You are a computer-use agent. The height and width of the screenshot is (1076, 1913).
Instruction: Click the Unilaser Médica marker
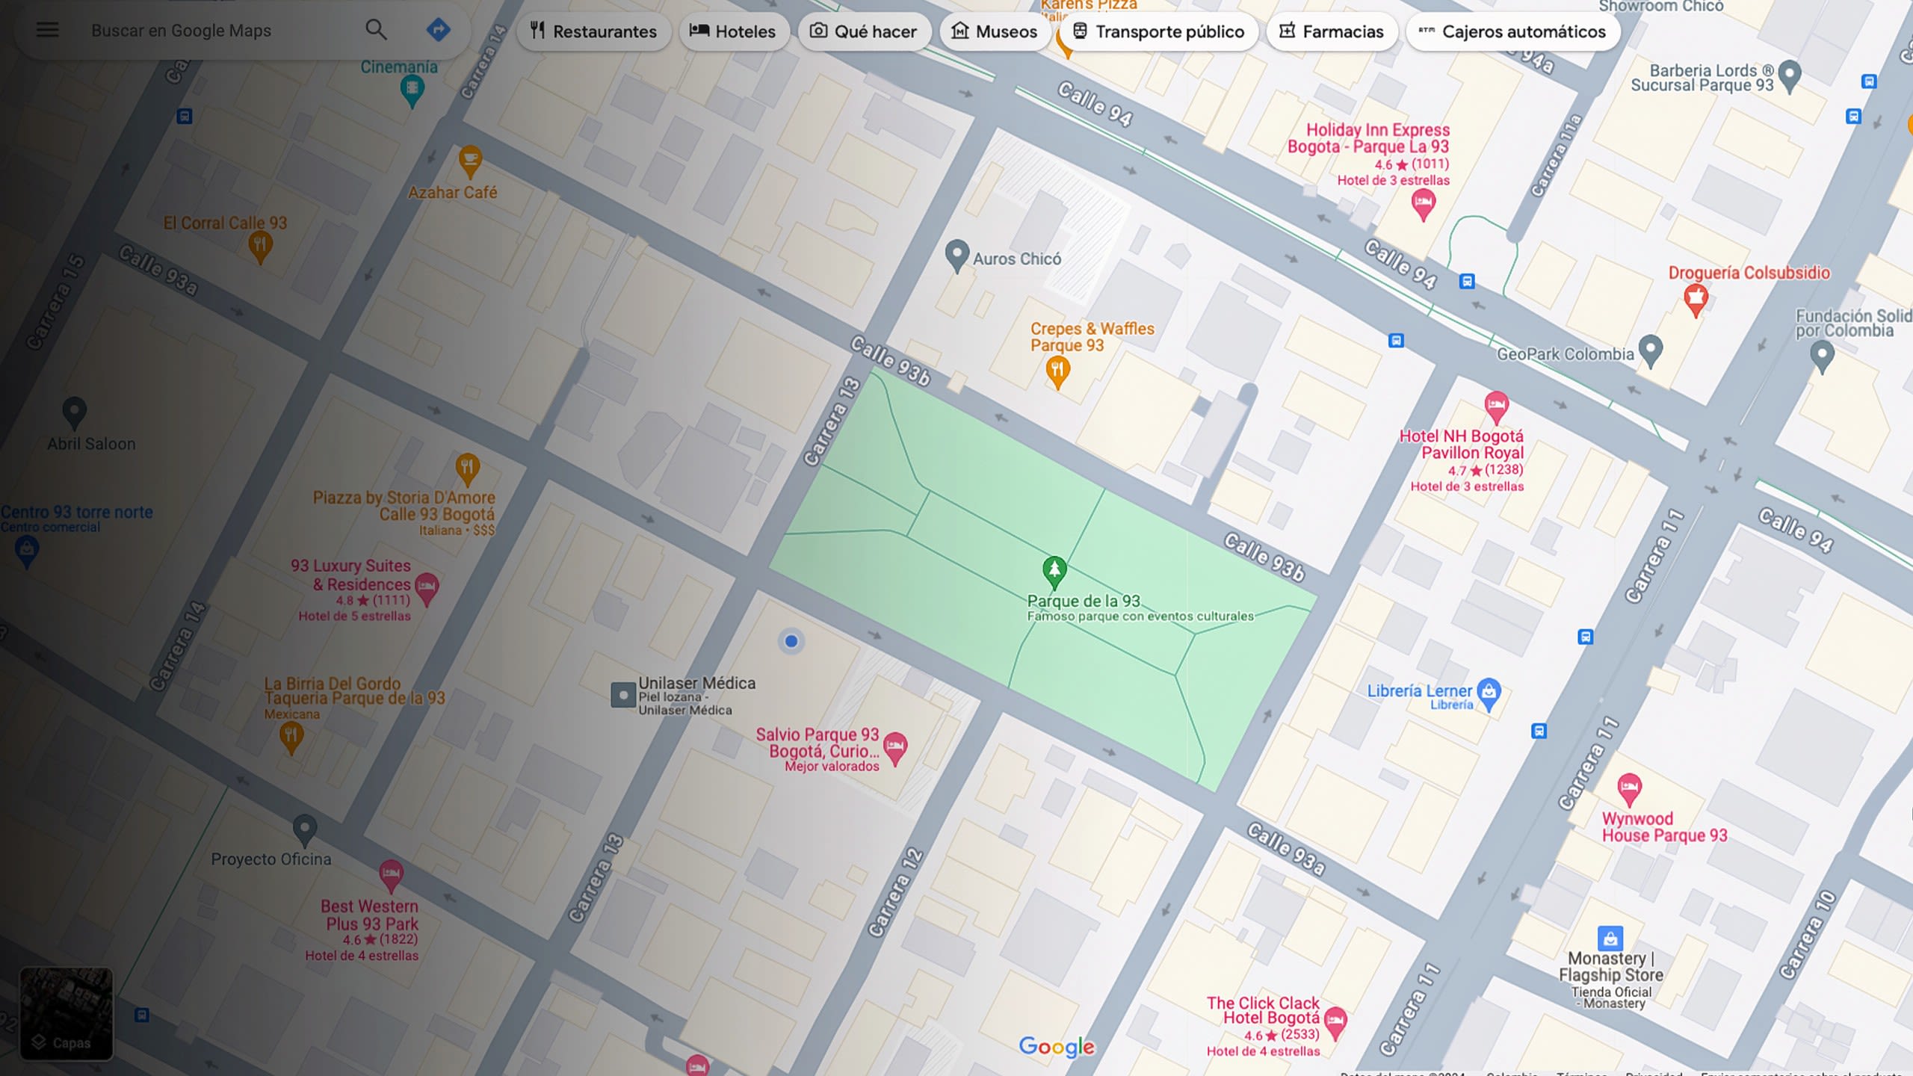pos(622,695)
